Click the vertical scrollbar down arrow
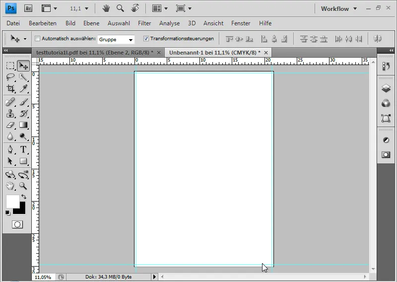 click(373, 269)
